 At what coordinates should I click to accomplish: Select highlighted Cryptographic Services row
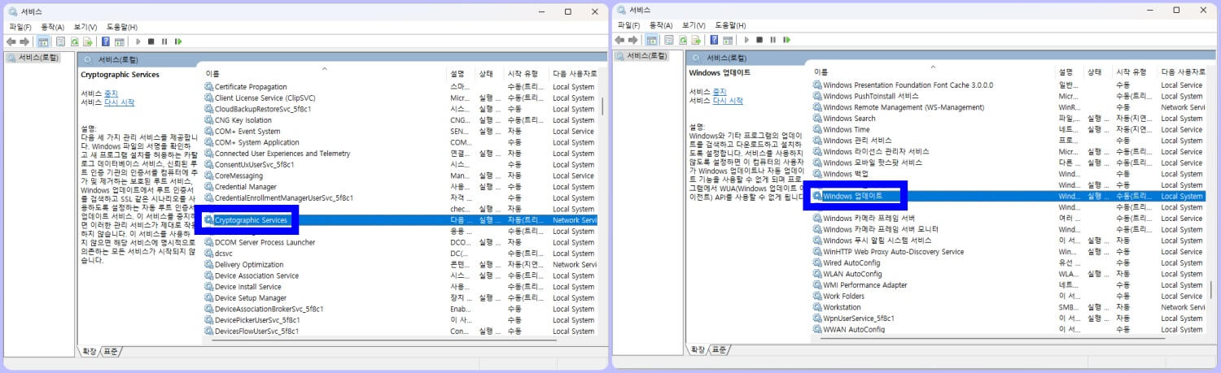click(x=400, y=220)
